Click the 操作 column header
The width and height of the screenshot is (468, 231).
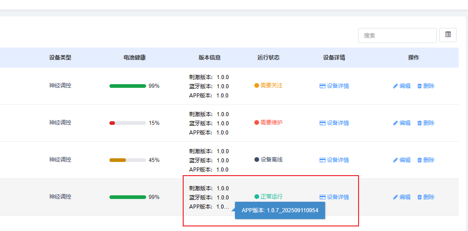(414, 58)
